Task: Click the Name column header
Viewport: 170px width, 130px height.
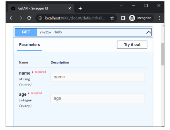Action: pos(23,62)
